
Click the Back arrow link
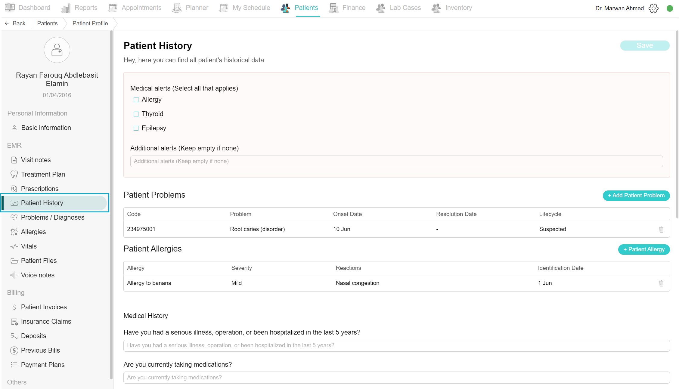click(15, 23)
